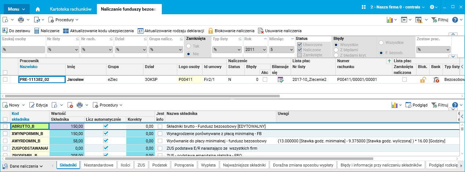Select Z błędami radio button

(336, 50)
